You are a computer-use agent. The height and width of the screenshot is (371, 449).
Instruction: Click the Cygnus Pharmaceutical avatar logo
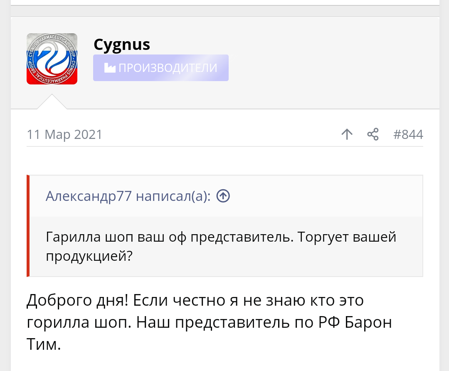[52, 59]
